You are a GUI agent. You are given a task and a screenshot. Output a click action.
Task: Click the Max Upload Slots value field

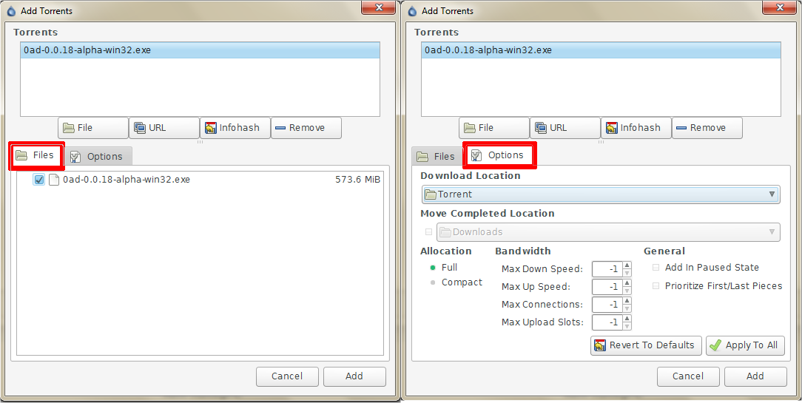point(607,322)
